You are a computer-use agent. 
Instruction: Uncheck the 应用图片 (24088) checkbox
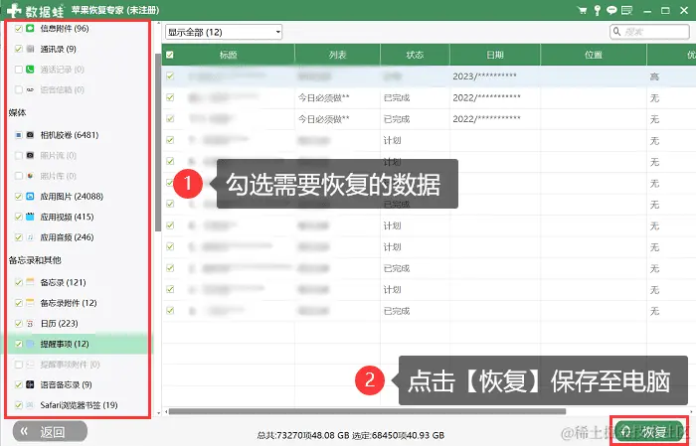pos(18,196)
